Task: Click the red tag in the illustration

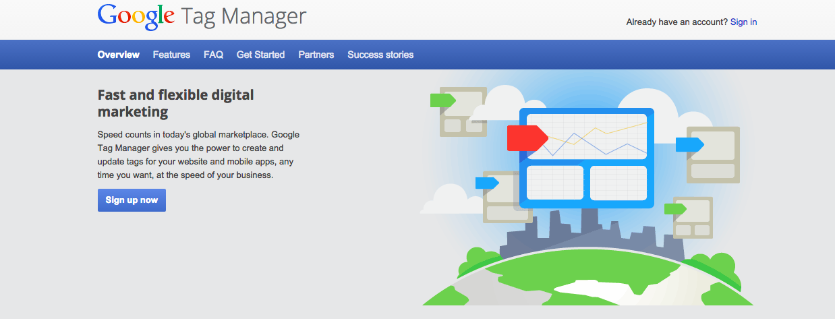Action: [x=527, y=138]
